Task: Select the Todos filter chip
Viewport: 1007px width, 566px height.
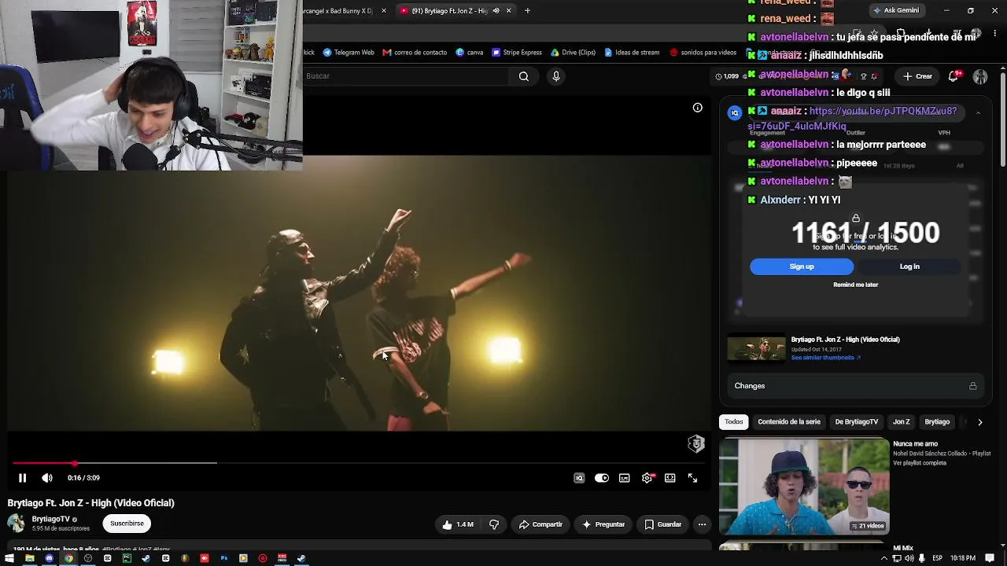Action: 734,422
